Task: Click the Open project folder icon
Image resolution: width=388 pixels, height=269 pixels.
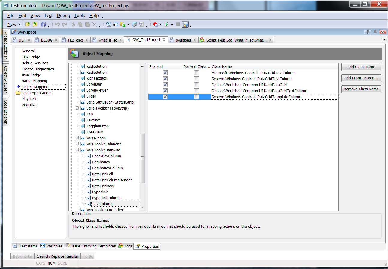Action: pyautogui.click(x=28, y=25)
